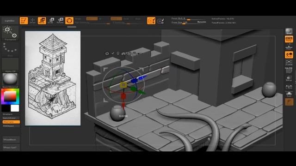This screenshot has width=296, height=166.
Task: Click the gray brush-target icon beside it
Action: tap(160, 21)
